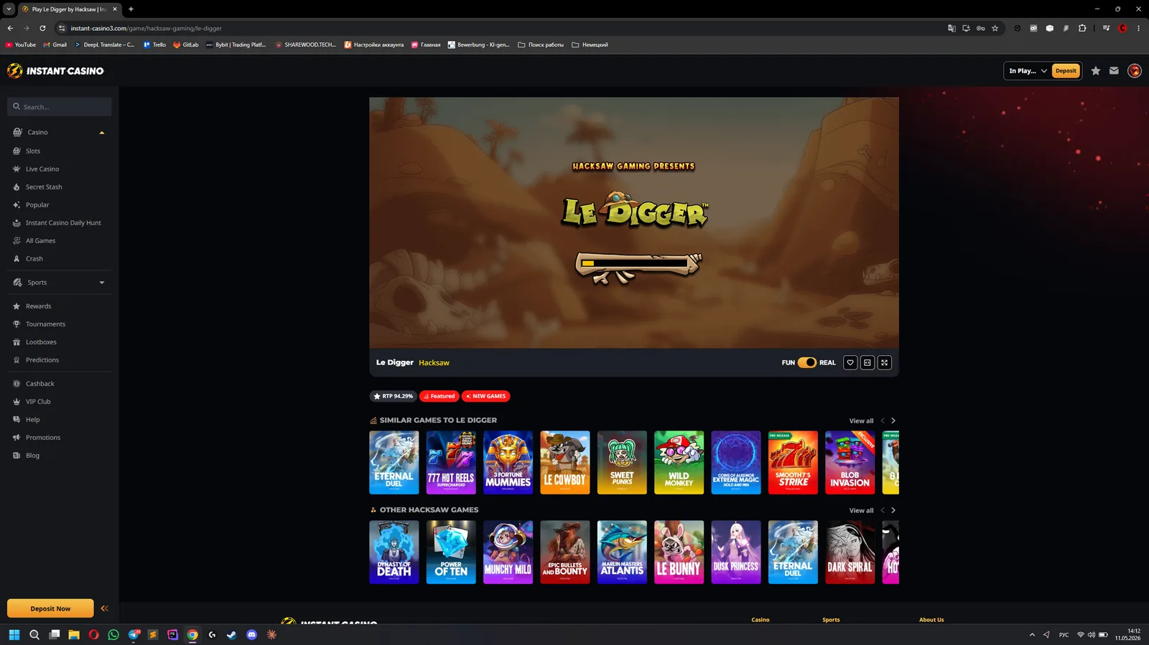This screenshot has width=1149, height=645.
Task: Focus the sidebar Search field
Action: pyautogui.click(x=60, y=106)
